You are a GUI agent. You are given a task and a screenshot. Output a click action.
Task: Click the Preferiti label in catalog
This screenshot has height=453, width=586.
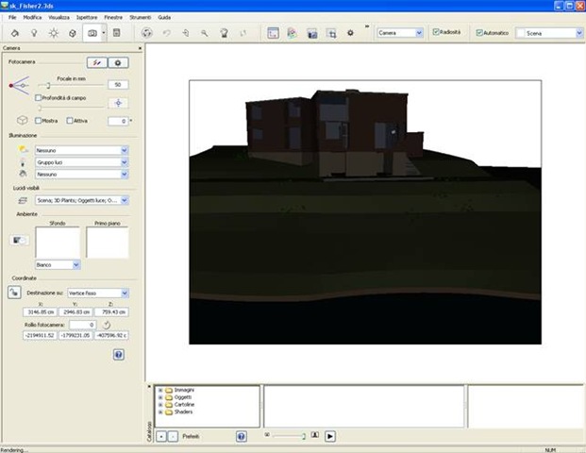192,437
